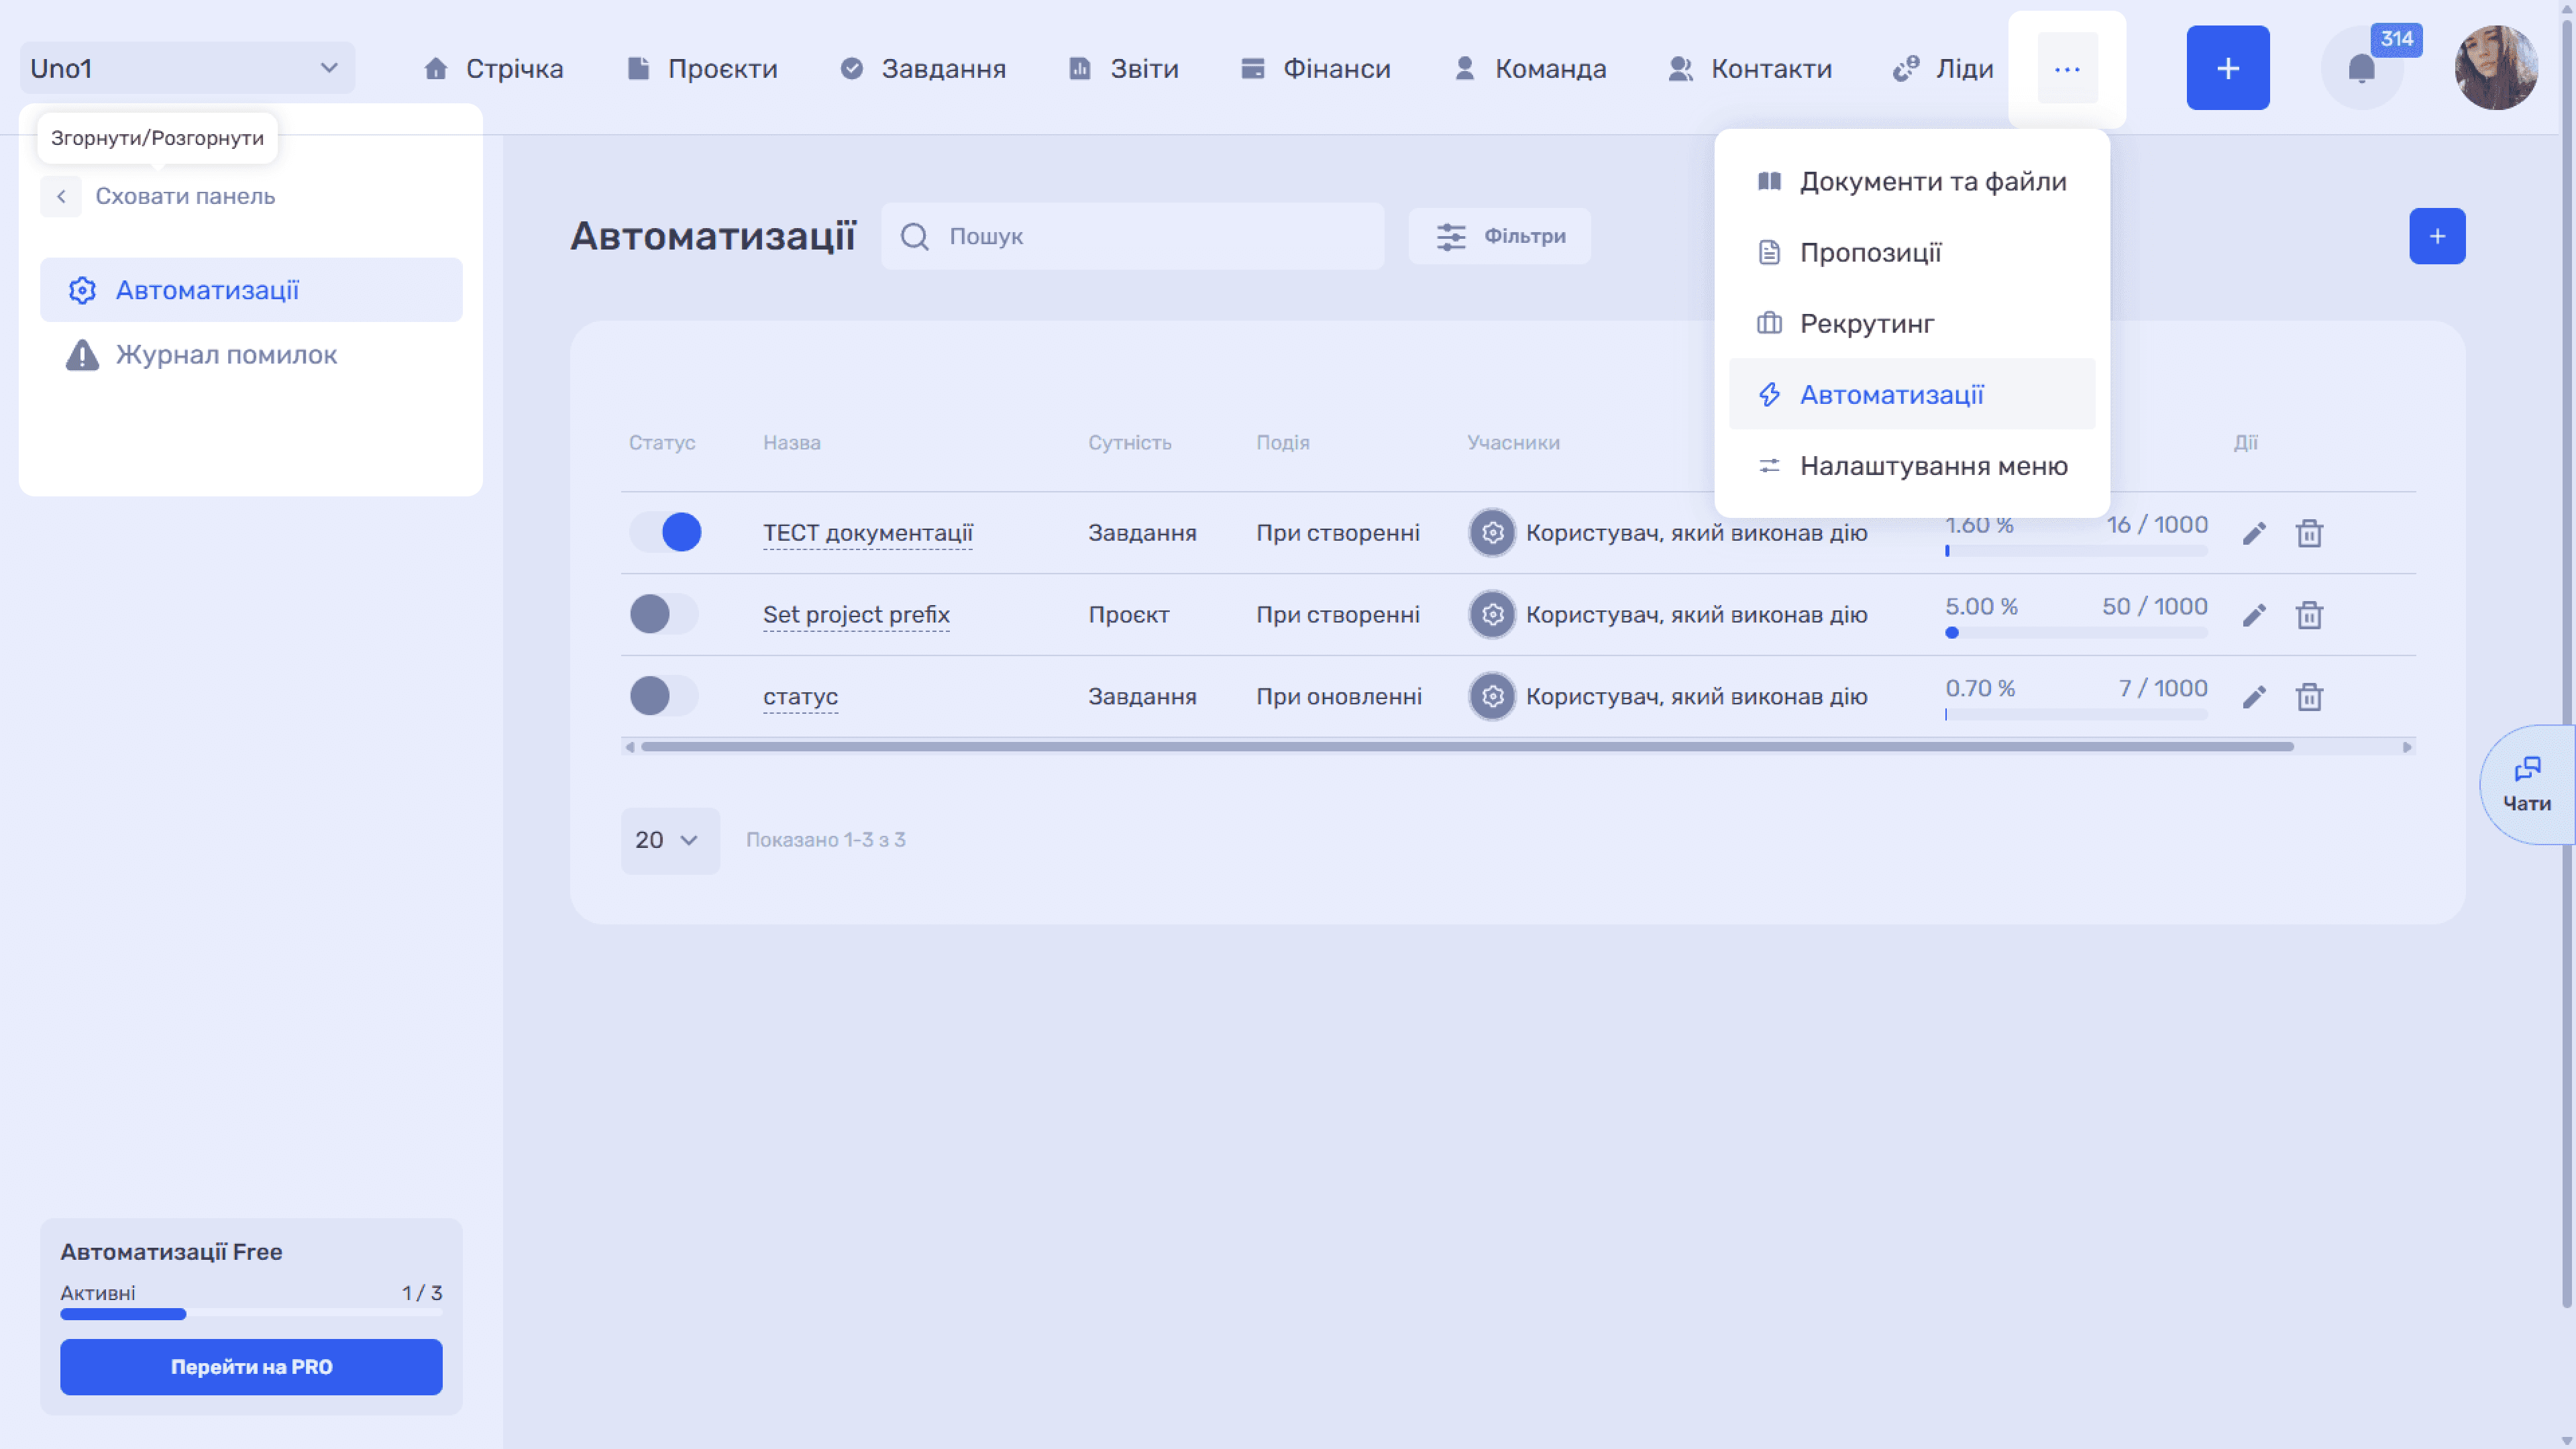2576x1449 pixels.
Task: Open Фінанси navigation item
Action: (x=1315, y=69)
